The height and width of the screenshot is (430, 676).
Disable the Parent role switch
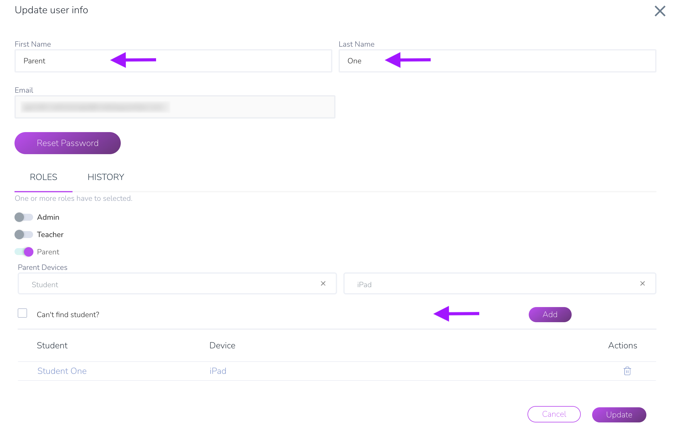[24, 252]
